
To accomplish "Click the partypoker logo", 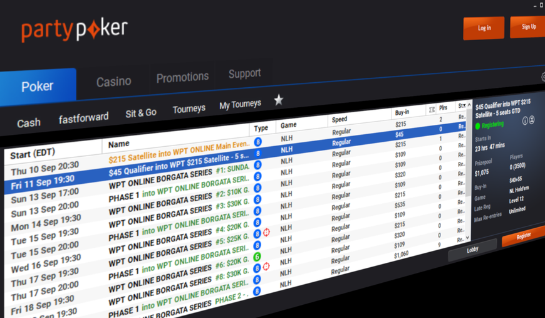I will [x=75, y=31].
